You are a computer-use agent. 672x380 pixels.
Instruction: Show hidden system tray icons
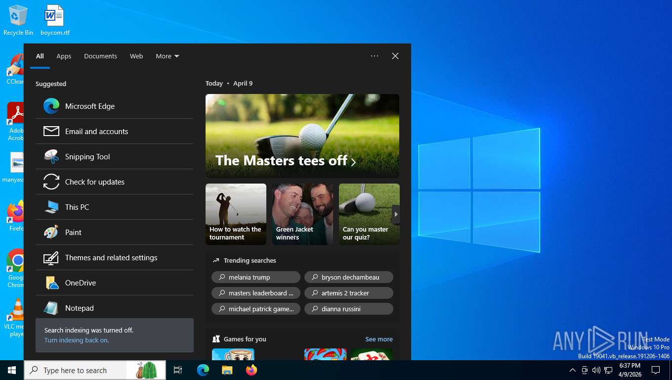(x=573, y=370)
